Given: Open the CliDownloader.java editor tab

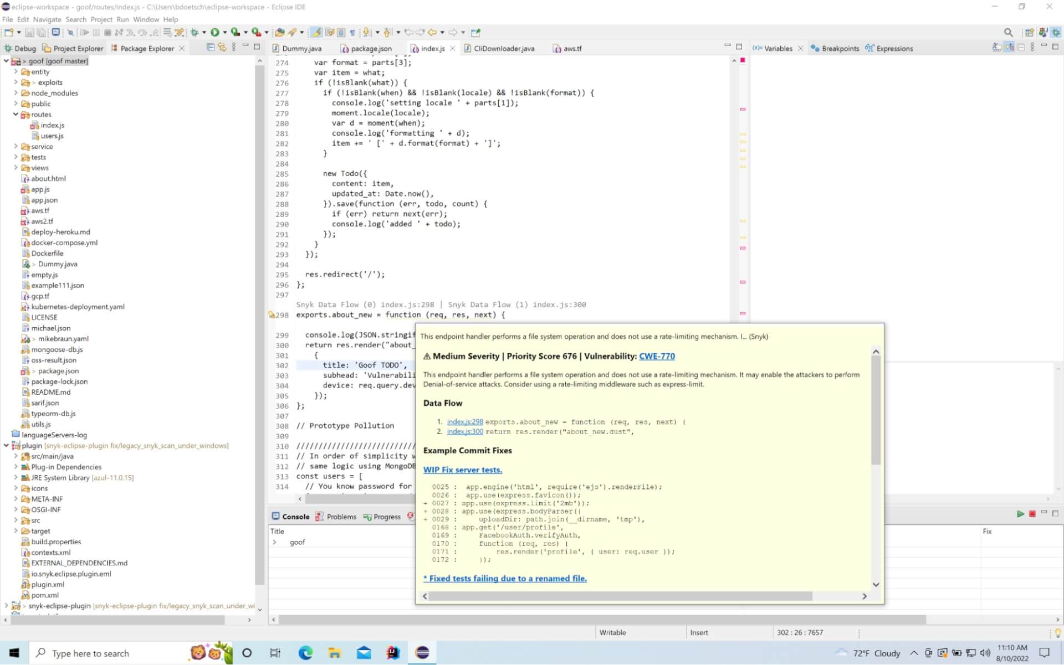Looking at the screenshot, I should point(499,49).
